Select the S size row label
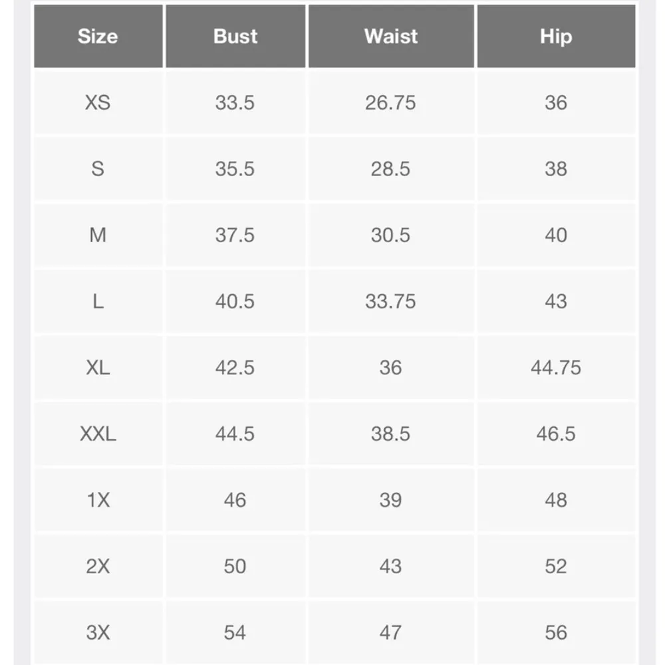Viewport: 665px width, 665px height. [x=98, y=169]
